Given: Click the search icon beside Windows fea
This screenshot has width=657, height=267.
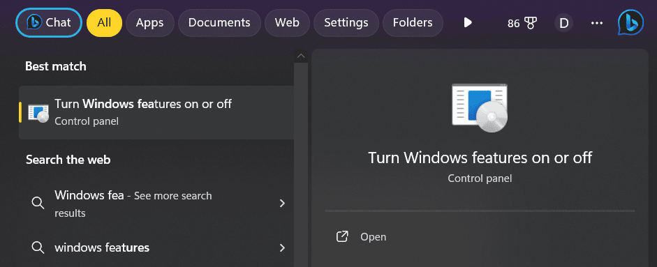Looking at the screenshot, I should point(38,204).
